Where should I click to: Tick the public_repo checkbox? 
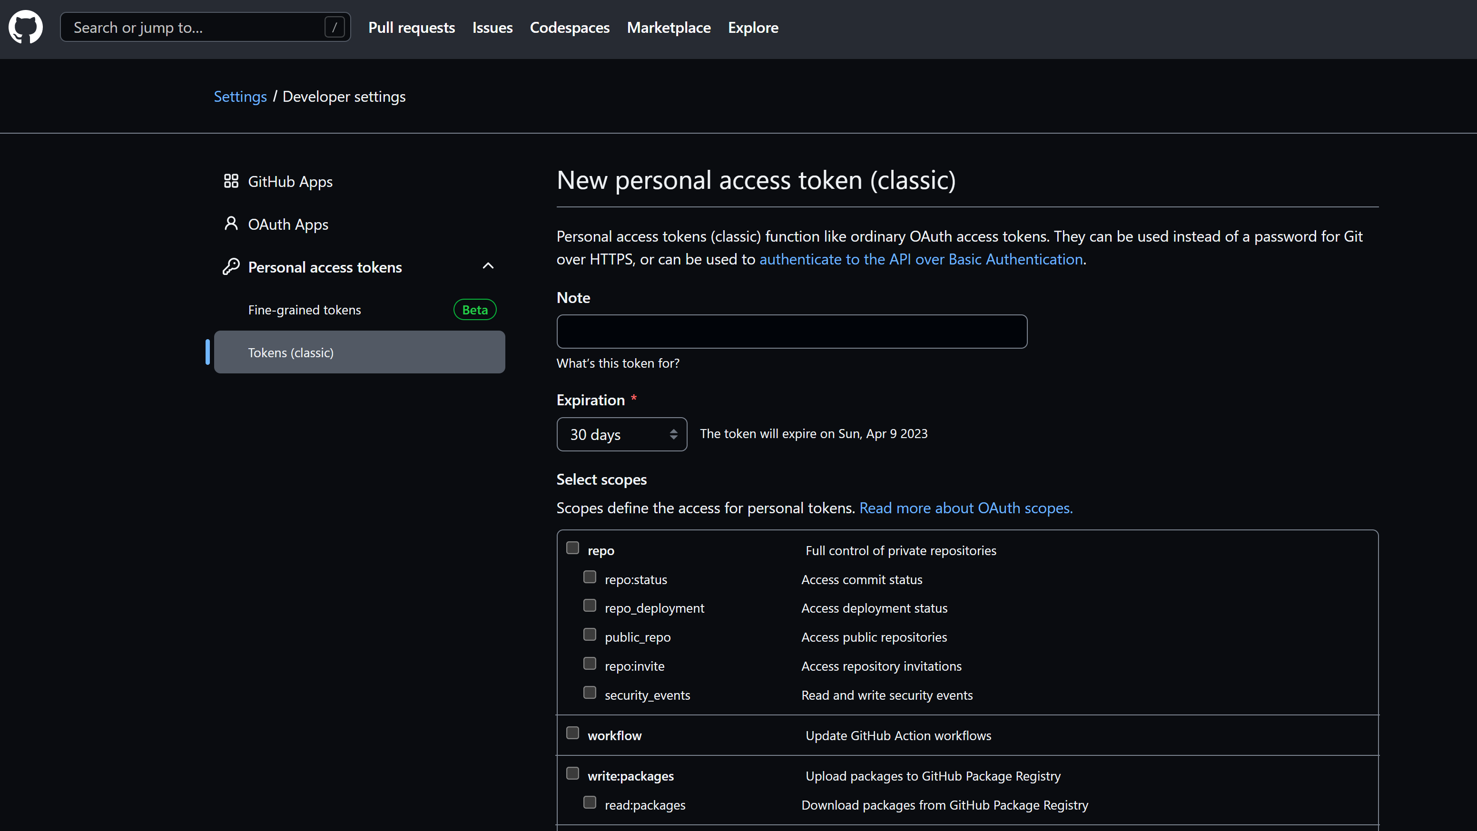(x=590, y=635)
